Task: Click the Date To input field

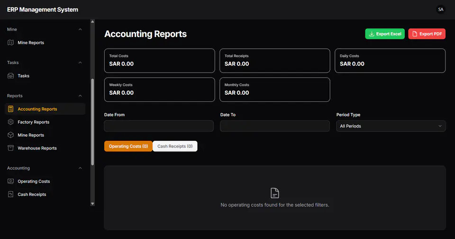Action: (x=275, y=126)
